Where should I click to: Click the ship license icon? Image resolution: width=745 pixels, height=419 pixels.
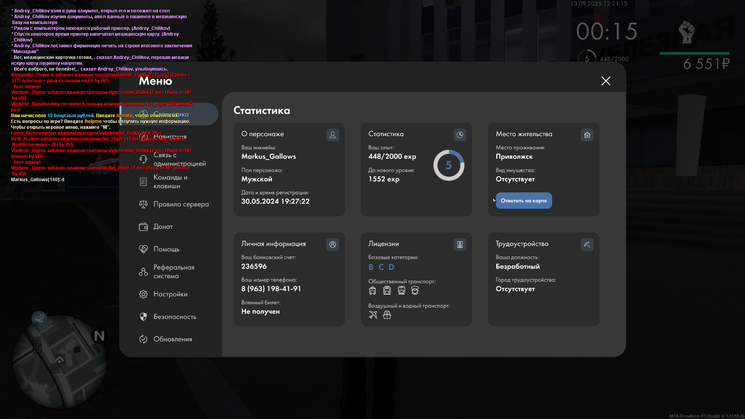387,315
